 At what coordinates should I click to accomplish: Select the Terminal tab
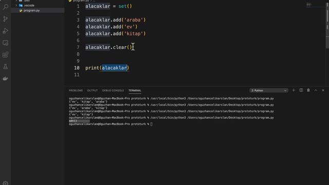135,90
